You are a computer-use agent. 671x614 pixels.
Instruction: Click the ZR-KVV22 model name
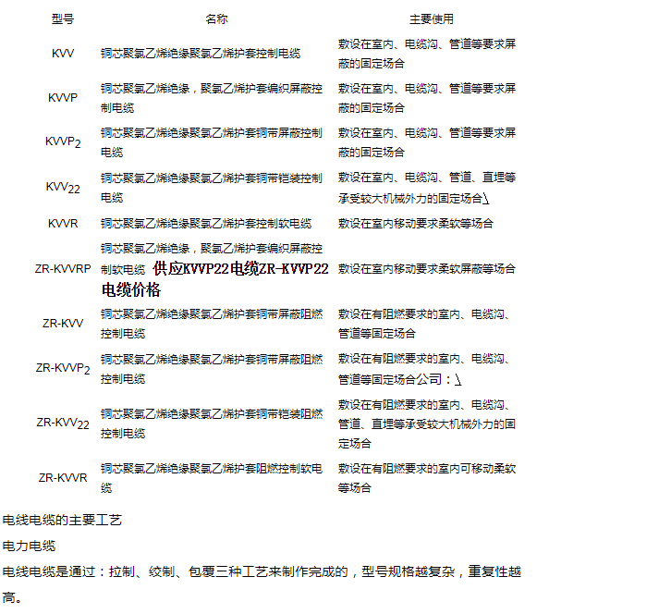[63, 423]
